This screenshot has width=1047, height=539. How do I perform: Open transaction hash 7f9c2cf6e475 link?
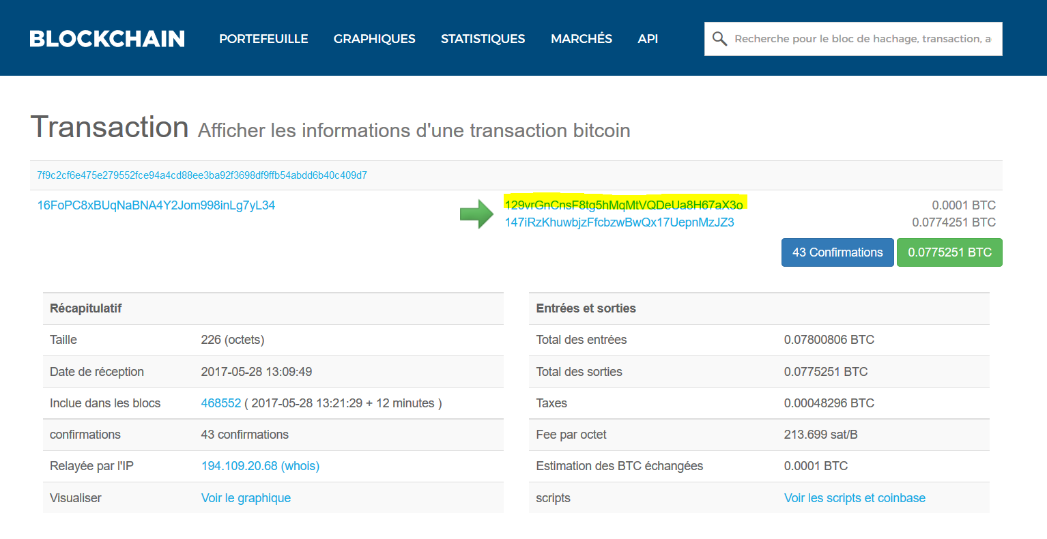202,175
